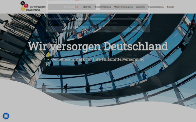Viewport: 196px width, 122px height.
Task: Open the Aktuelles menu item
Action: 140,7
